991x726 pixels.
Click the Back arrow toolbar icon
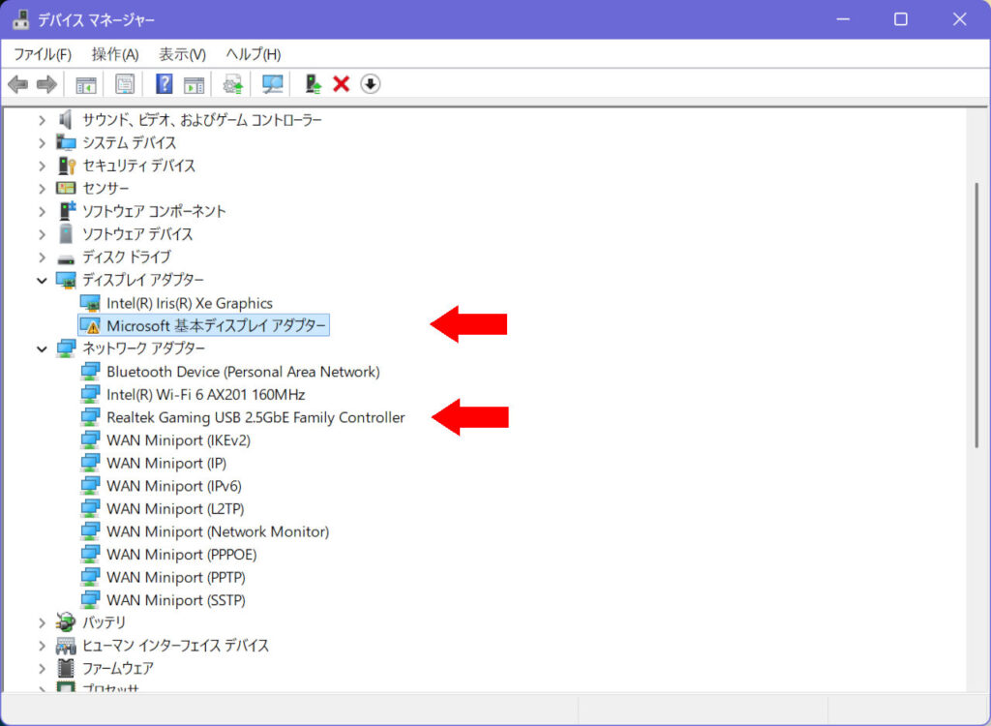pos(17,84)
